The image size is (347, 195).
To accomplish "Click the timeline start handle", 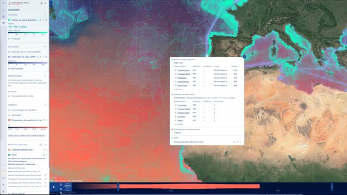I will click(118, 187).
